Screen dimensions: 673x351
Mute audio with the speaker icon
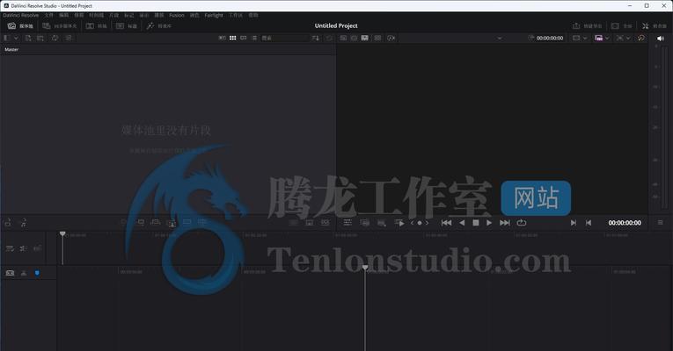661,39
